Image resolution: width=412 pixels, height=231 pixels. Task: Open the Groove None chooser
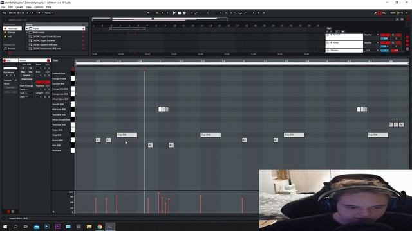point(10,84)
